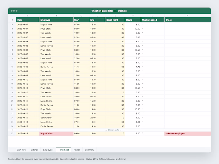This screenshot has height=164, width=219.
Task: Select hours value 7.75 in row 12
Action: (133, 67)
